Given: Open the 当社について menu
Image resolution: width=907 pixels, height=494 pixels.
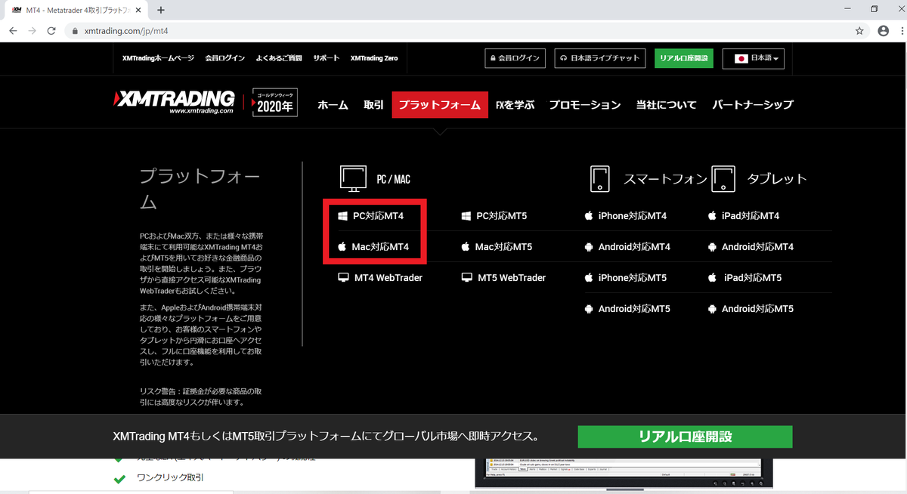Looking at the screenshot, I should coord(666,105).
